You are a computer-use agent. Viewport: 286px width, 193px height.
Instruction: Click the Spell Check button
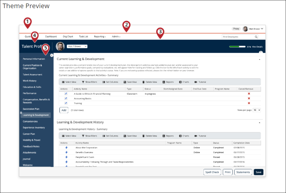212,172
